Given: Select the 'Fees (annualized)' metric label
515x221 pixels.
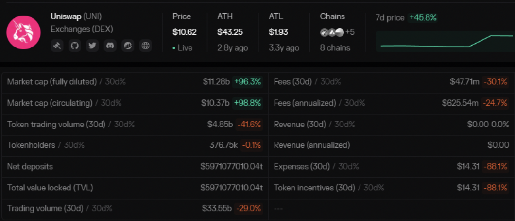Looking at the screenshot, I should click(x=305, y=103).
